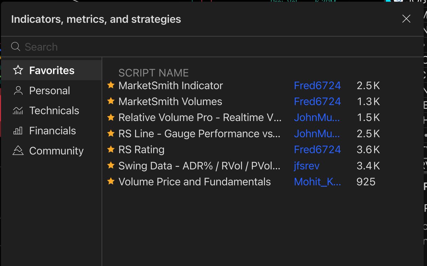
Task: Open the Technicals category
Action: point(52,111)
